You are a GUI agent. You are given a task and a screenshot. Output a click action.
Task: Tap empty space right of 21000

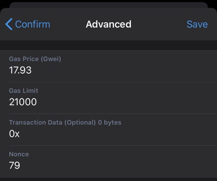127,102
